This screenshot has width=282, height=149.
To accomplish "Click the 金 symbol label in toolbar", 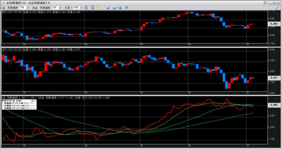I will point(3,7).
